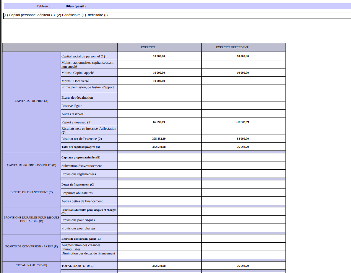
Task: Click 'Moins : Capital appelé' value in EXERCICE PRECEDENT
Action: pyautogui.click(x=243, y=73)
